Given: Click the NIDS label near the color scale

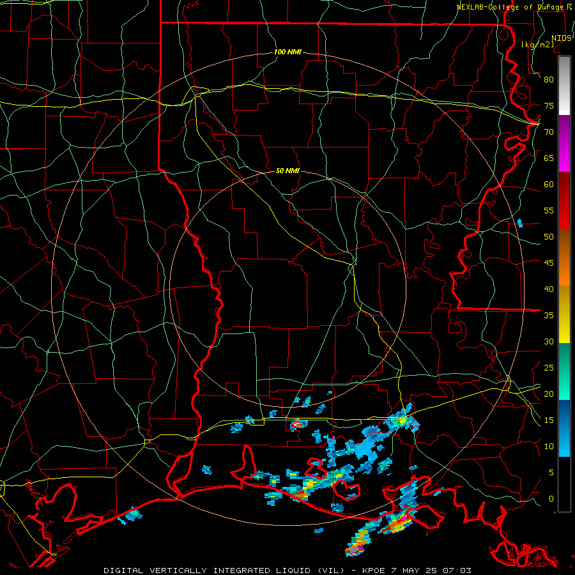Looking at the screenshot, I should tap(562, 38).
